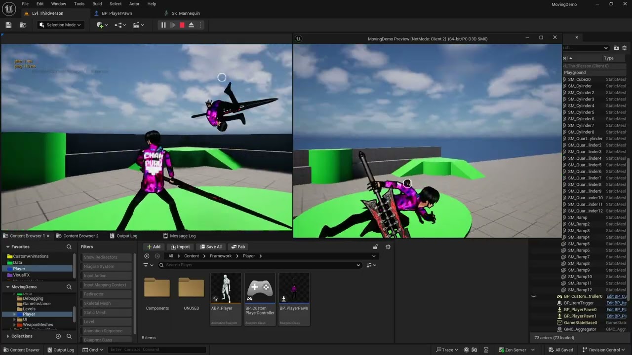Switch to the SK_Mannequin tab
This screenshot has width=632, height=355.
tap(186, 13)
